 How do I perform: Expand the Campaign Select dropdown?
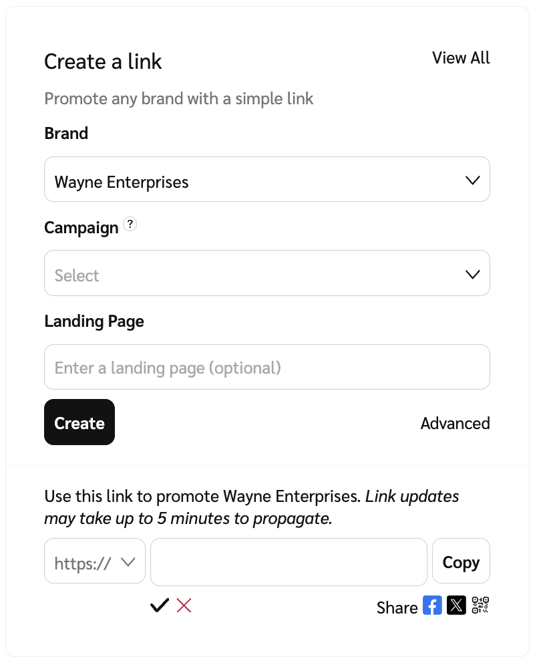[x=266, y=273]
